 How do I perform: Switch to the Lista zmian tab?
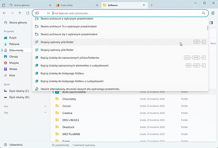point(76,5)
